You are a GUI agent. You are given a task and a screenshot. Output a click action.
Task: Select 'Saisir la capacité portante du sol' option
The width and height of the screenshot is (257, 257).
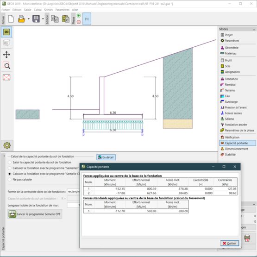coord(40,163)
